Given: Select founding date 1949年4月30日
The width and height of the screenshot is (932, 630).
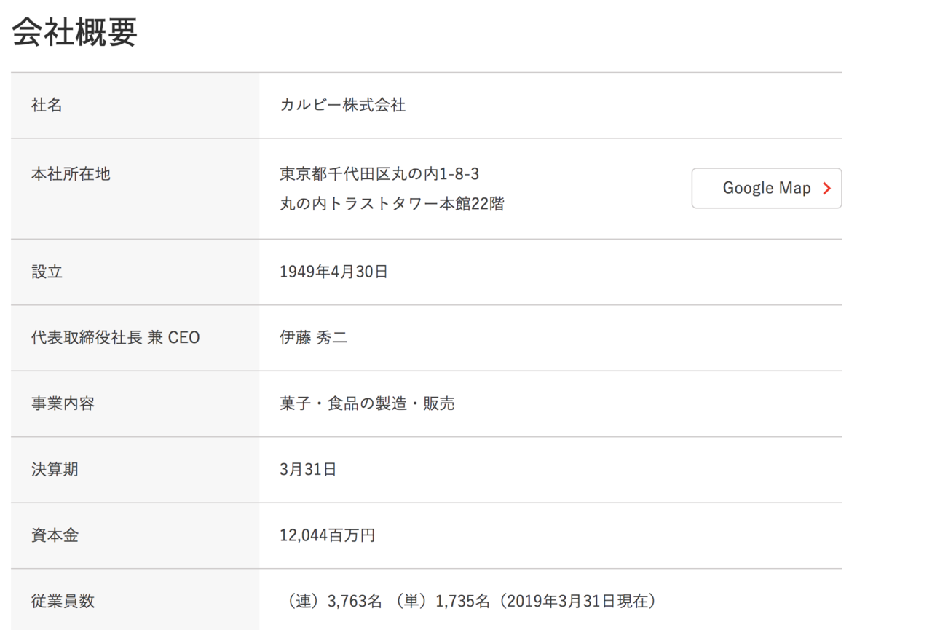Looking at the screenshot, I should tap(334, 272).
